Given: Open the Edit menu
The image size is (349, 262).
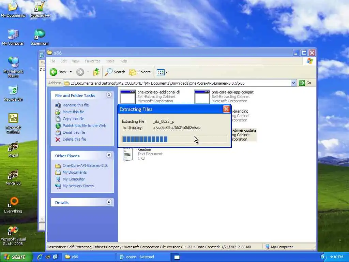Looking at the screenshot, I should (63, 61).
